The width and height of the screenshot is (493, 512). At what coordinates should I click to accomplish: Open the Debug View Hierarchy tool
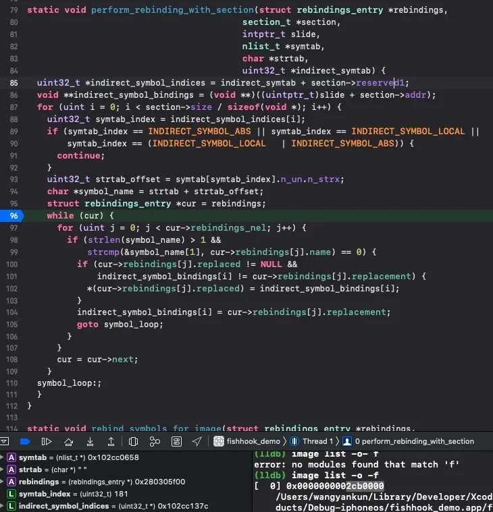coord(133,441)
